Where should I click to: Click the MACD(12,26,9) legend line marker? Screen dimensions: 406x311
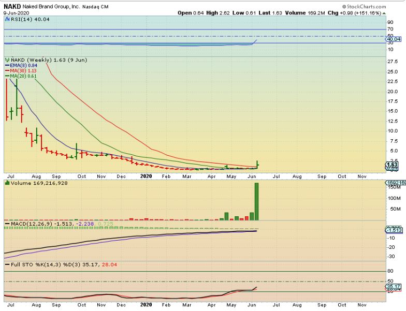click(7, 223)
